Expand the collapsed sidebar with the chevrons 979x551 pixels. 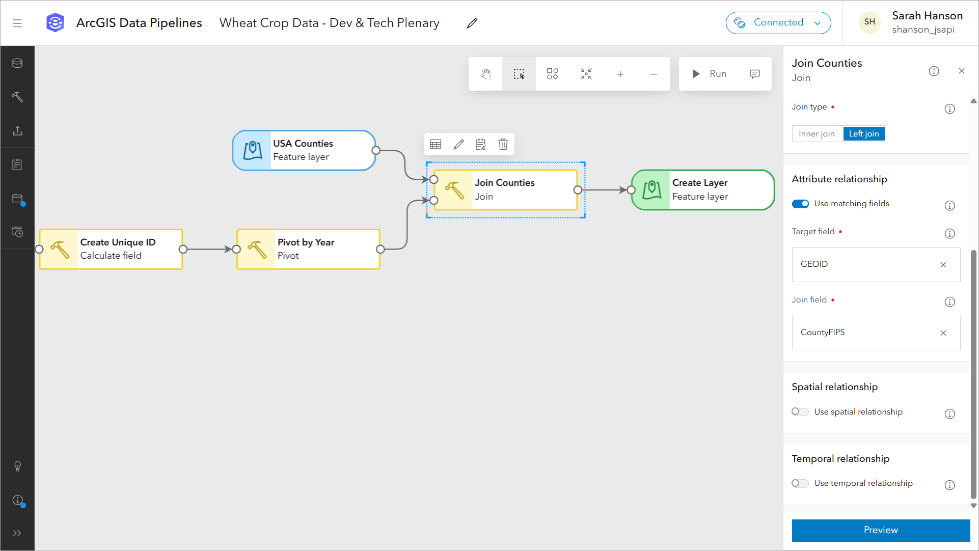(x=18, y=533)
